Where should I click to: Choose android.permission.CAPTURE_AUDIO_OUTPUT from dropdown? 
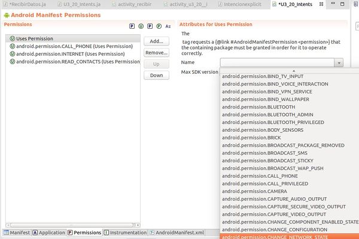tap(290, 199)
